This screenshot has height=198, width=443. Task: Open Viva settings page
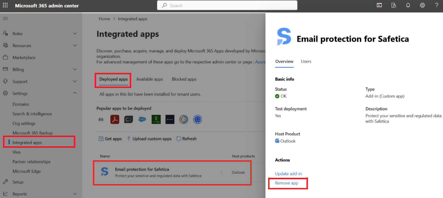point(16,152)
